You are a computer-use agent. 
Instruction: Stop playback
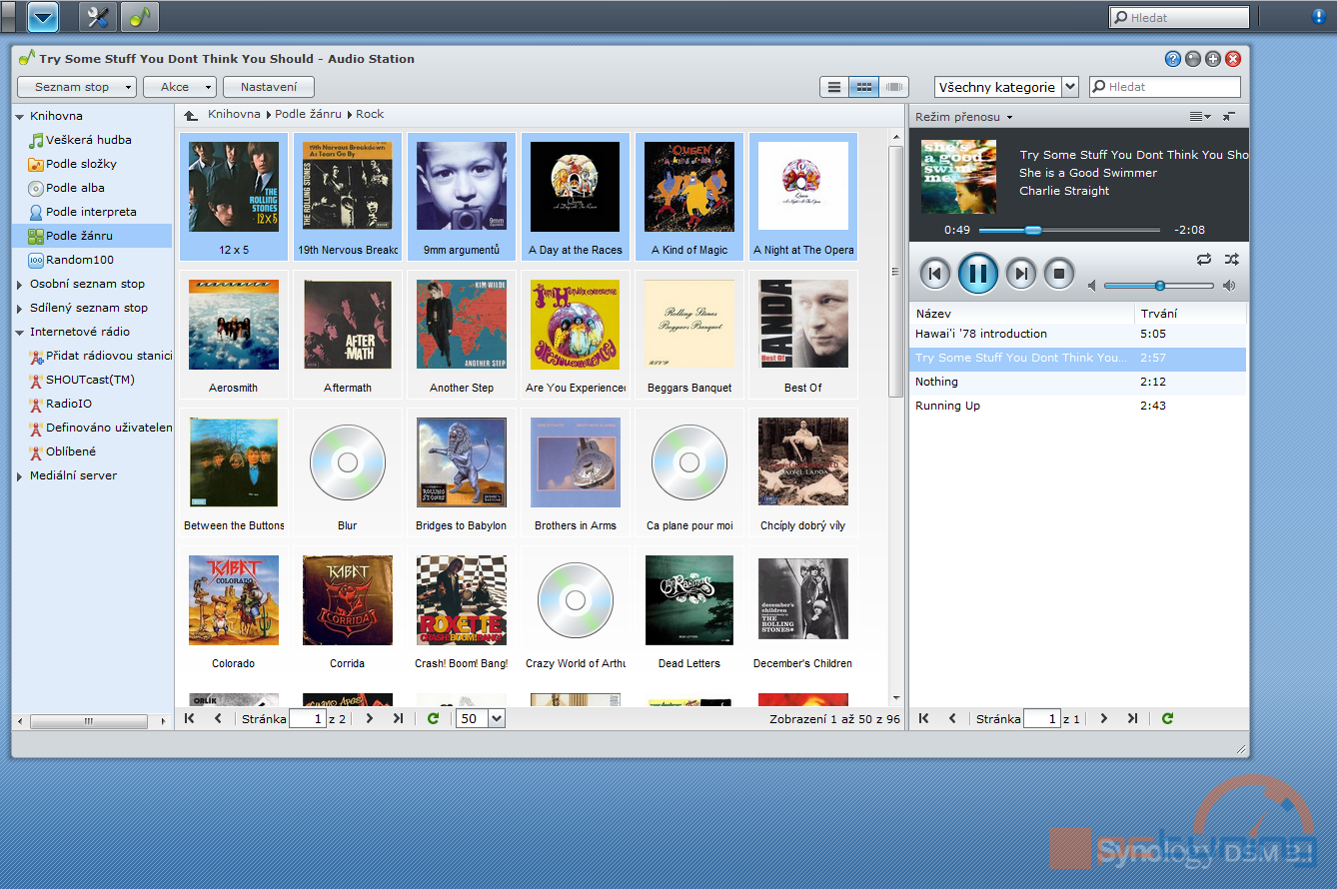[1059, 273]
